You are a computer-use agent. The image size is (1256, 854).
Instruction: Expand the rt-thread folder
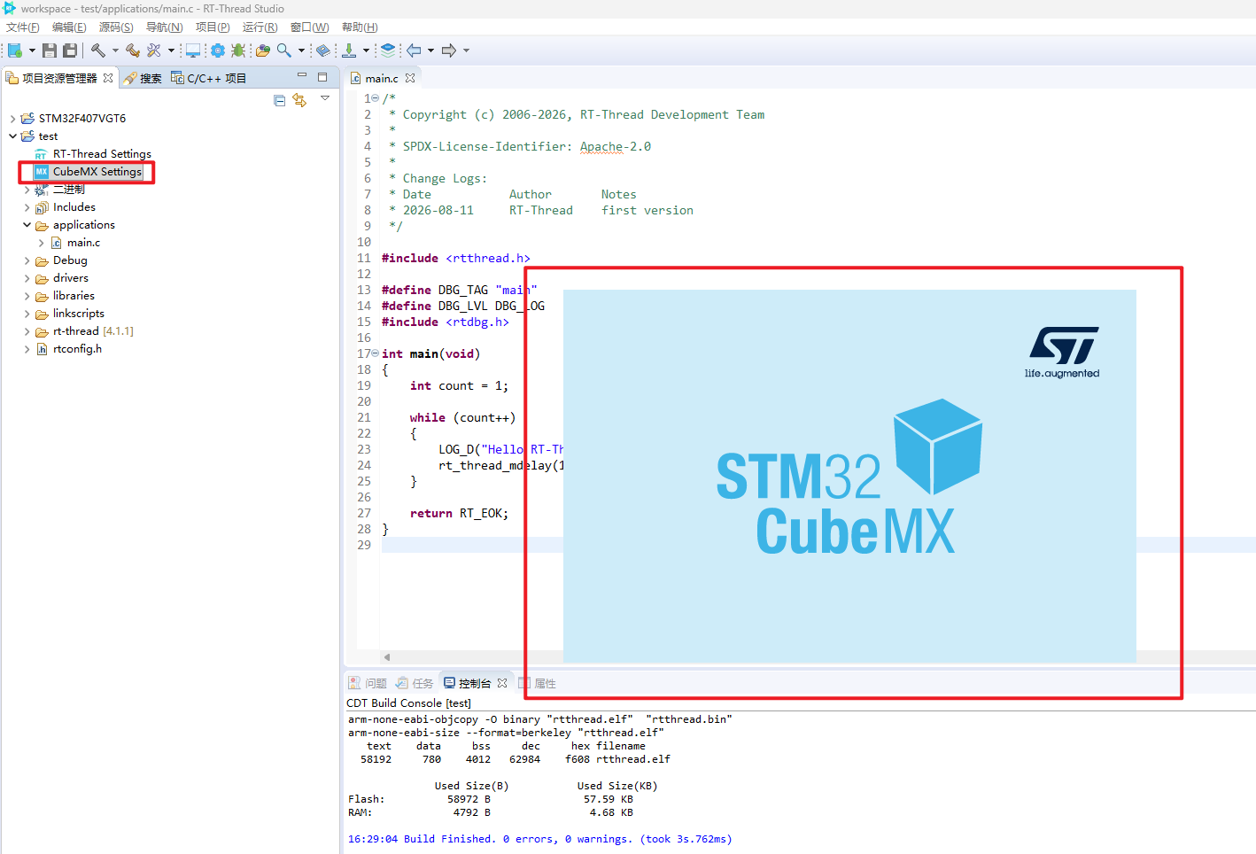[x=27, y=331]
